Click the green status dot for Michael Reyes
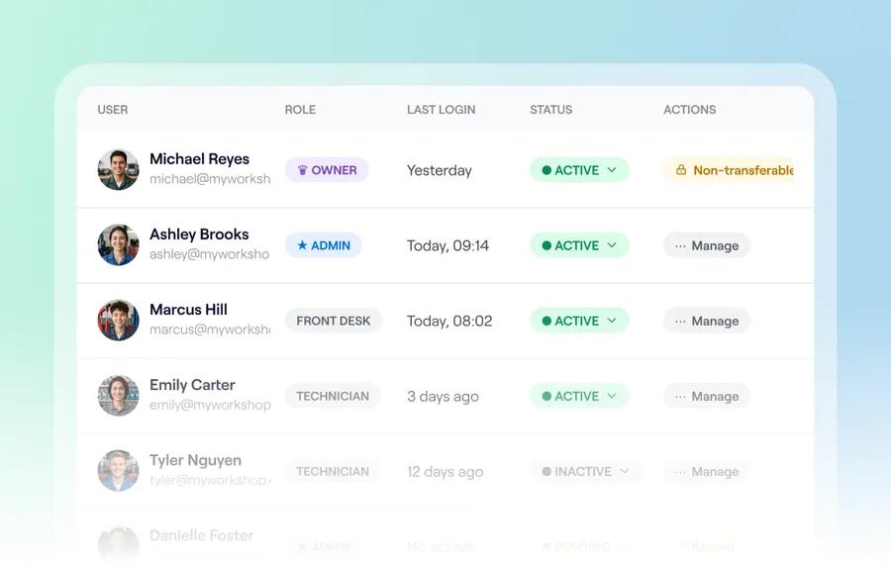Image resolution: width=891 pixels, height=565 pixels. (x=546, y=170)
